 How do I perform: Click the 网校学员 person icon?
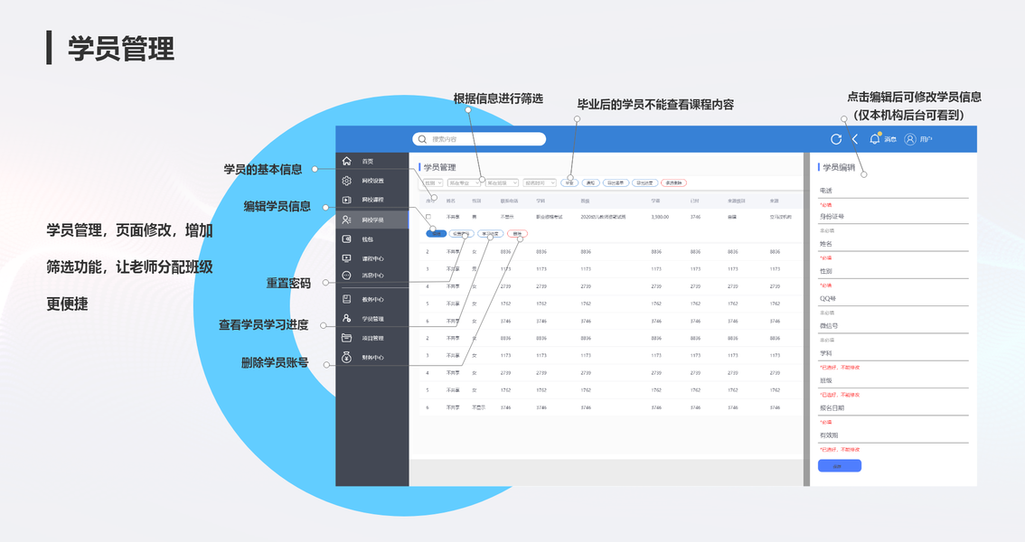click(346, 220)
